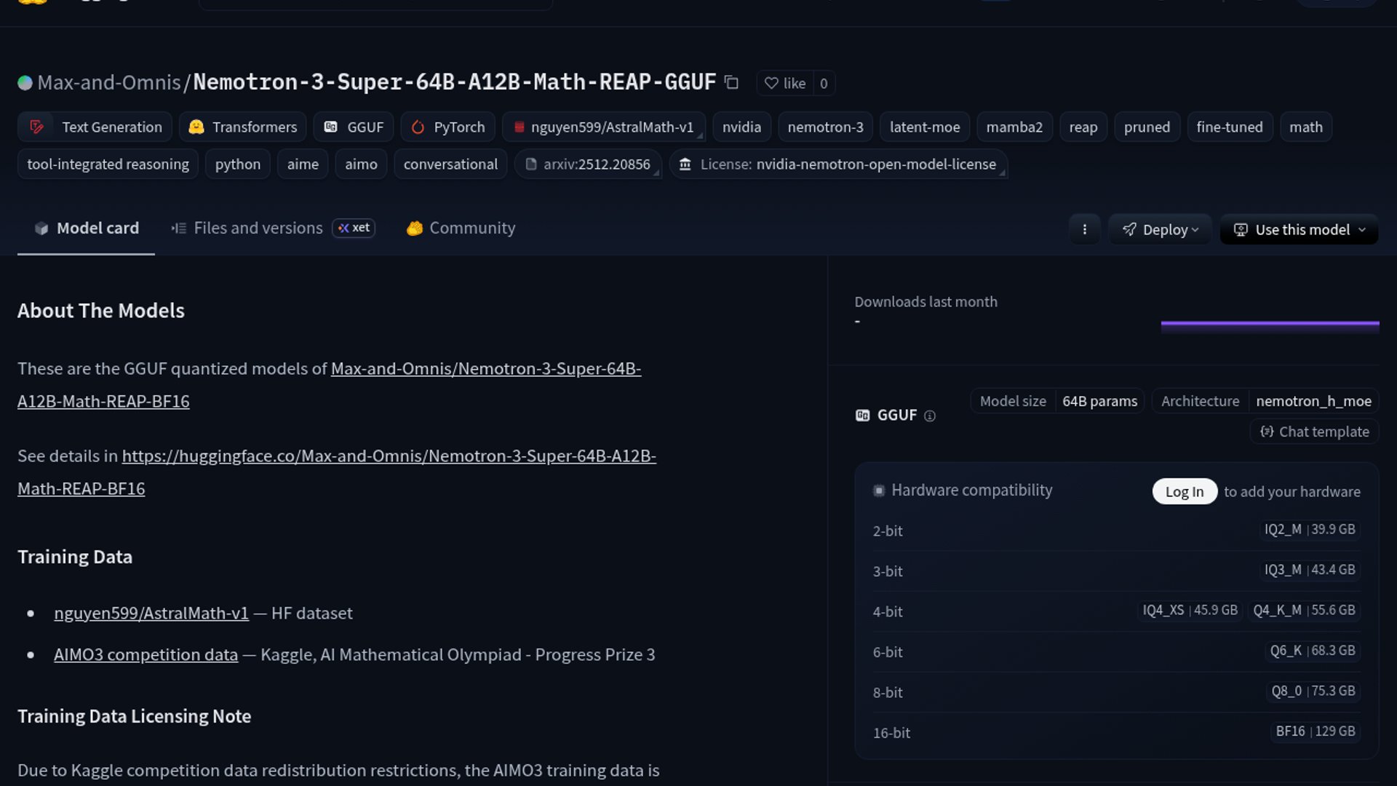Image resolution: width=1397 pixels, height=786 pixels.
Task: Click the downloads last month graph
Action: pyautogui.click(x=1270, y=326)
